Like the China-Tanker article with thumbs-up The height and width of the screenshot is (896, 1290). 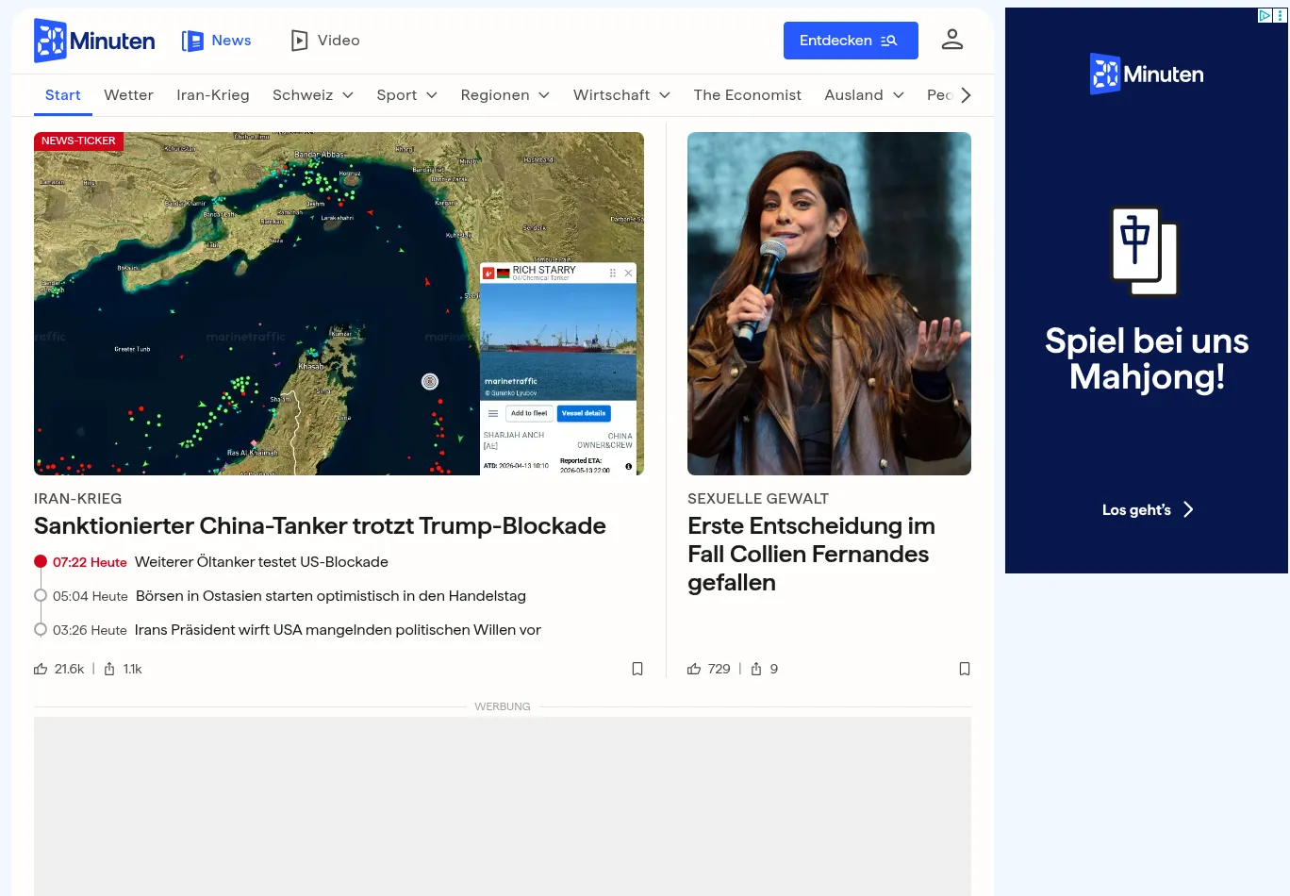(41, 669)
